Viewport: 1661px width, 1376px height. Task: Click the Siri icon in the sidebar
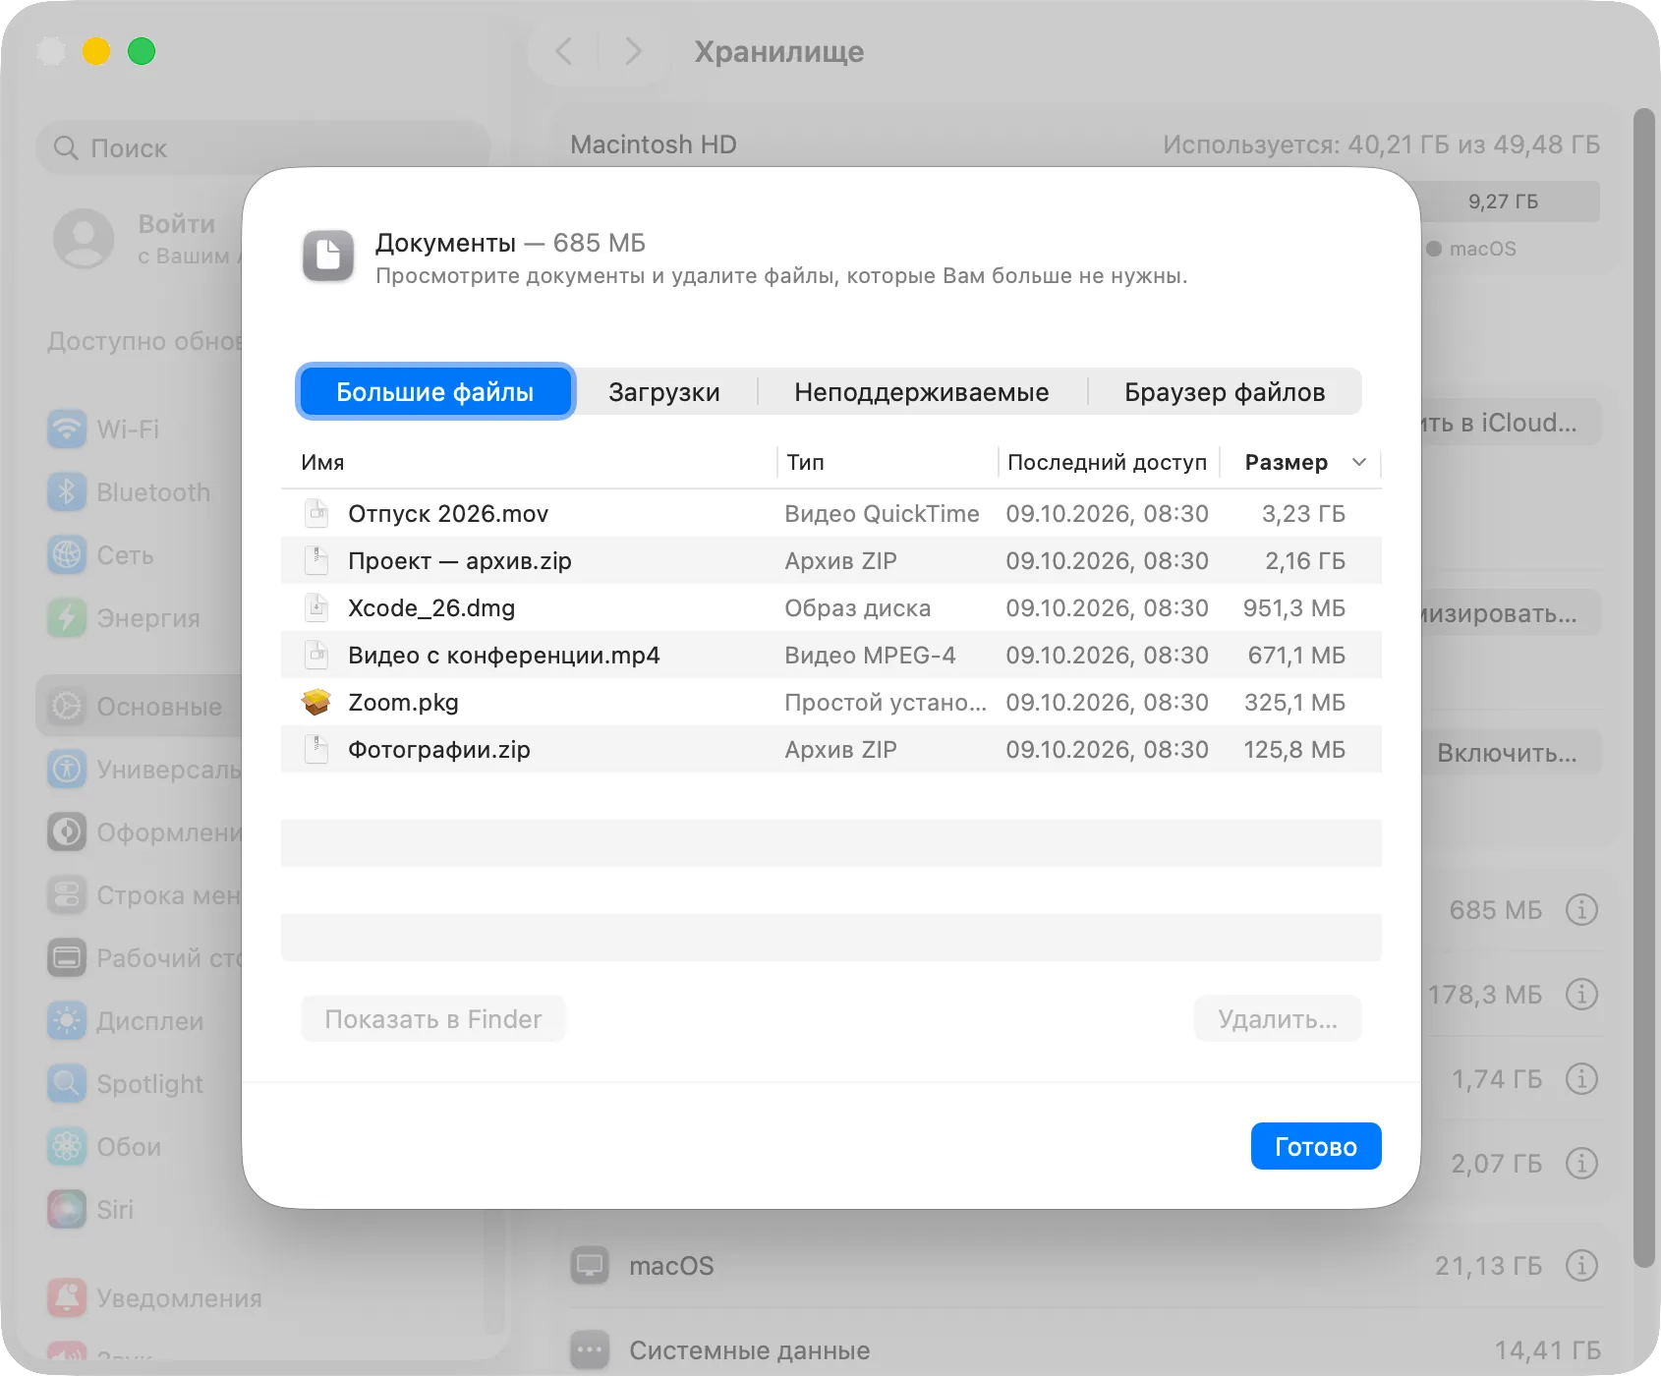[x=67, y=1210]
